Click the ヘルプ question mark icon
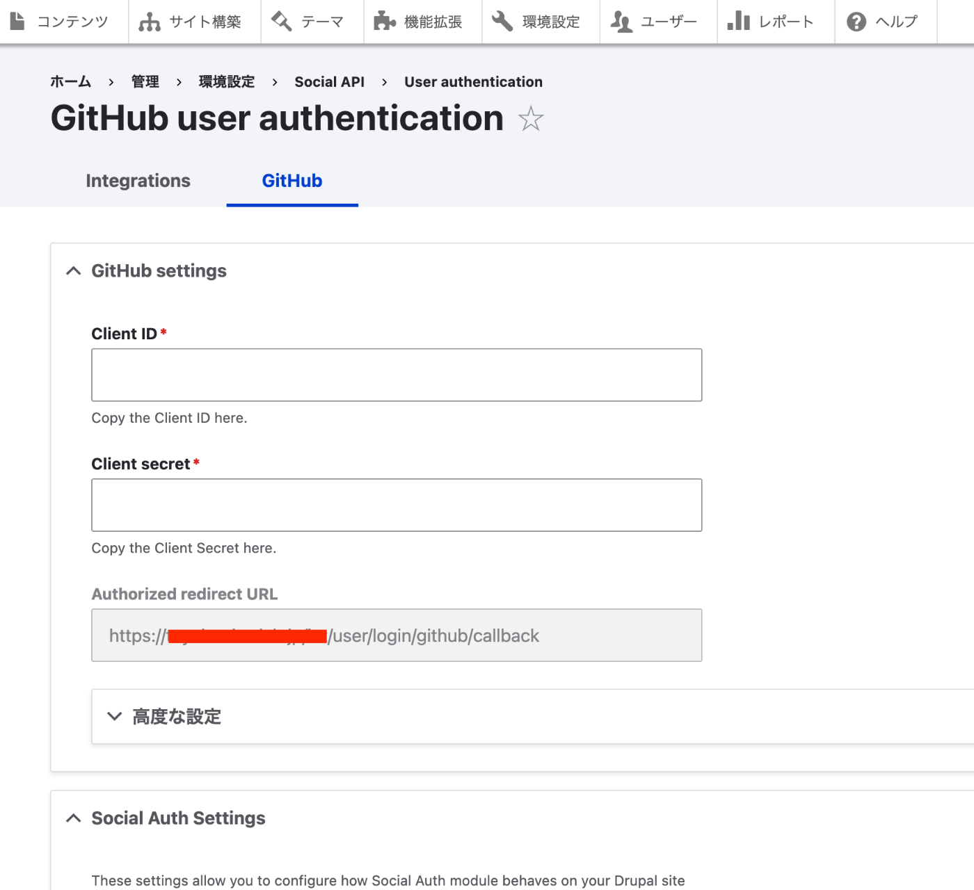Image resolution: width=974 pixels, height=890 pixels. [x=856, y=22]
